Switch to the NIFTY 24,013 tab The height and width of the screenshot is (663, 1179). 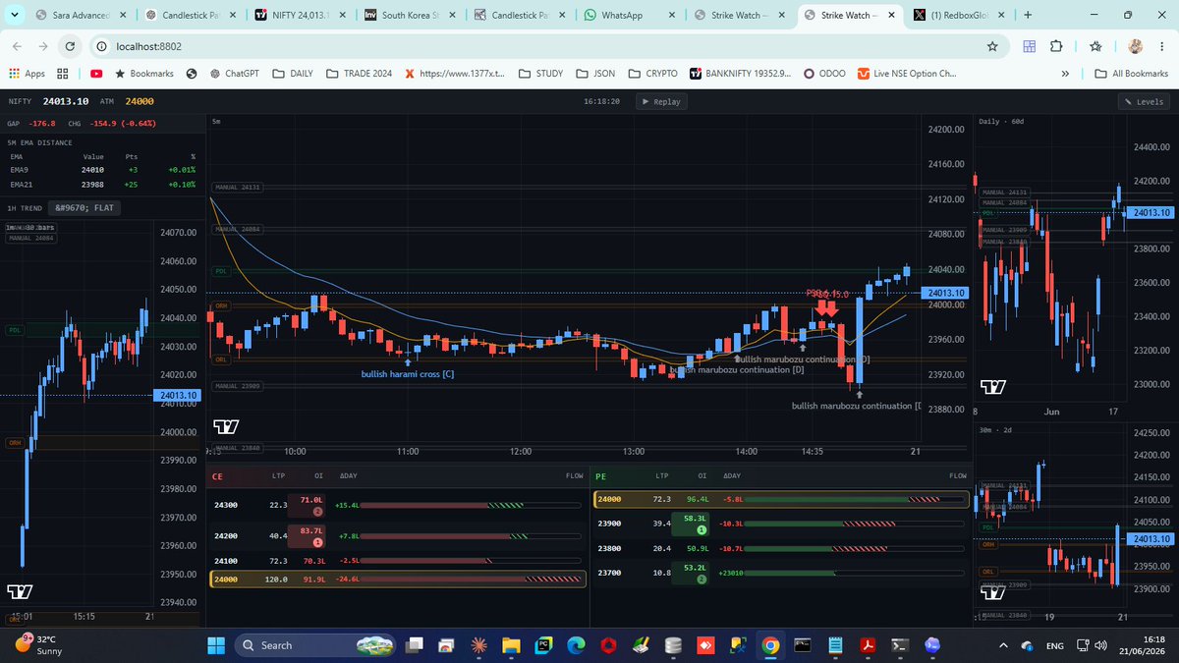302,15
